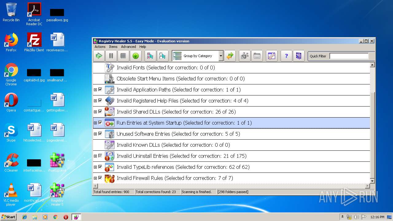Click the gray folder toolbar icon
The image size is (393, 221).
click(257, 56)
